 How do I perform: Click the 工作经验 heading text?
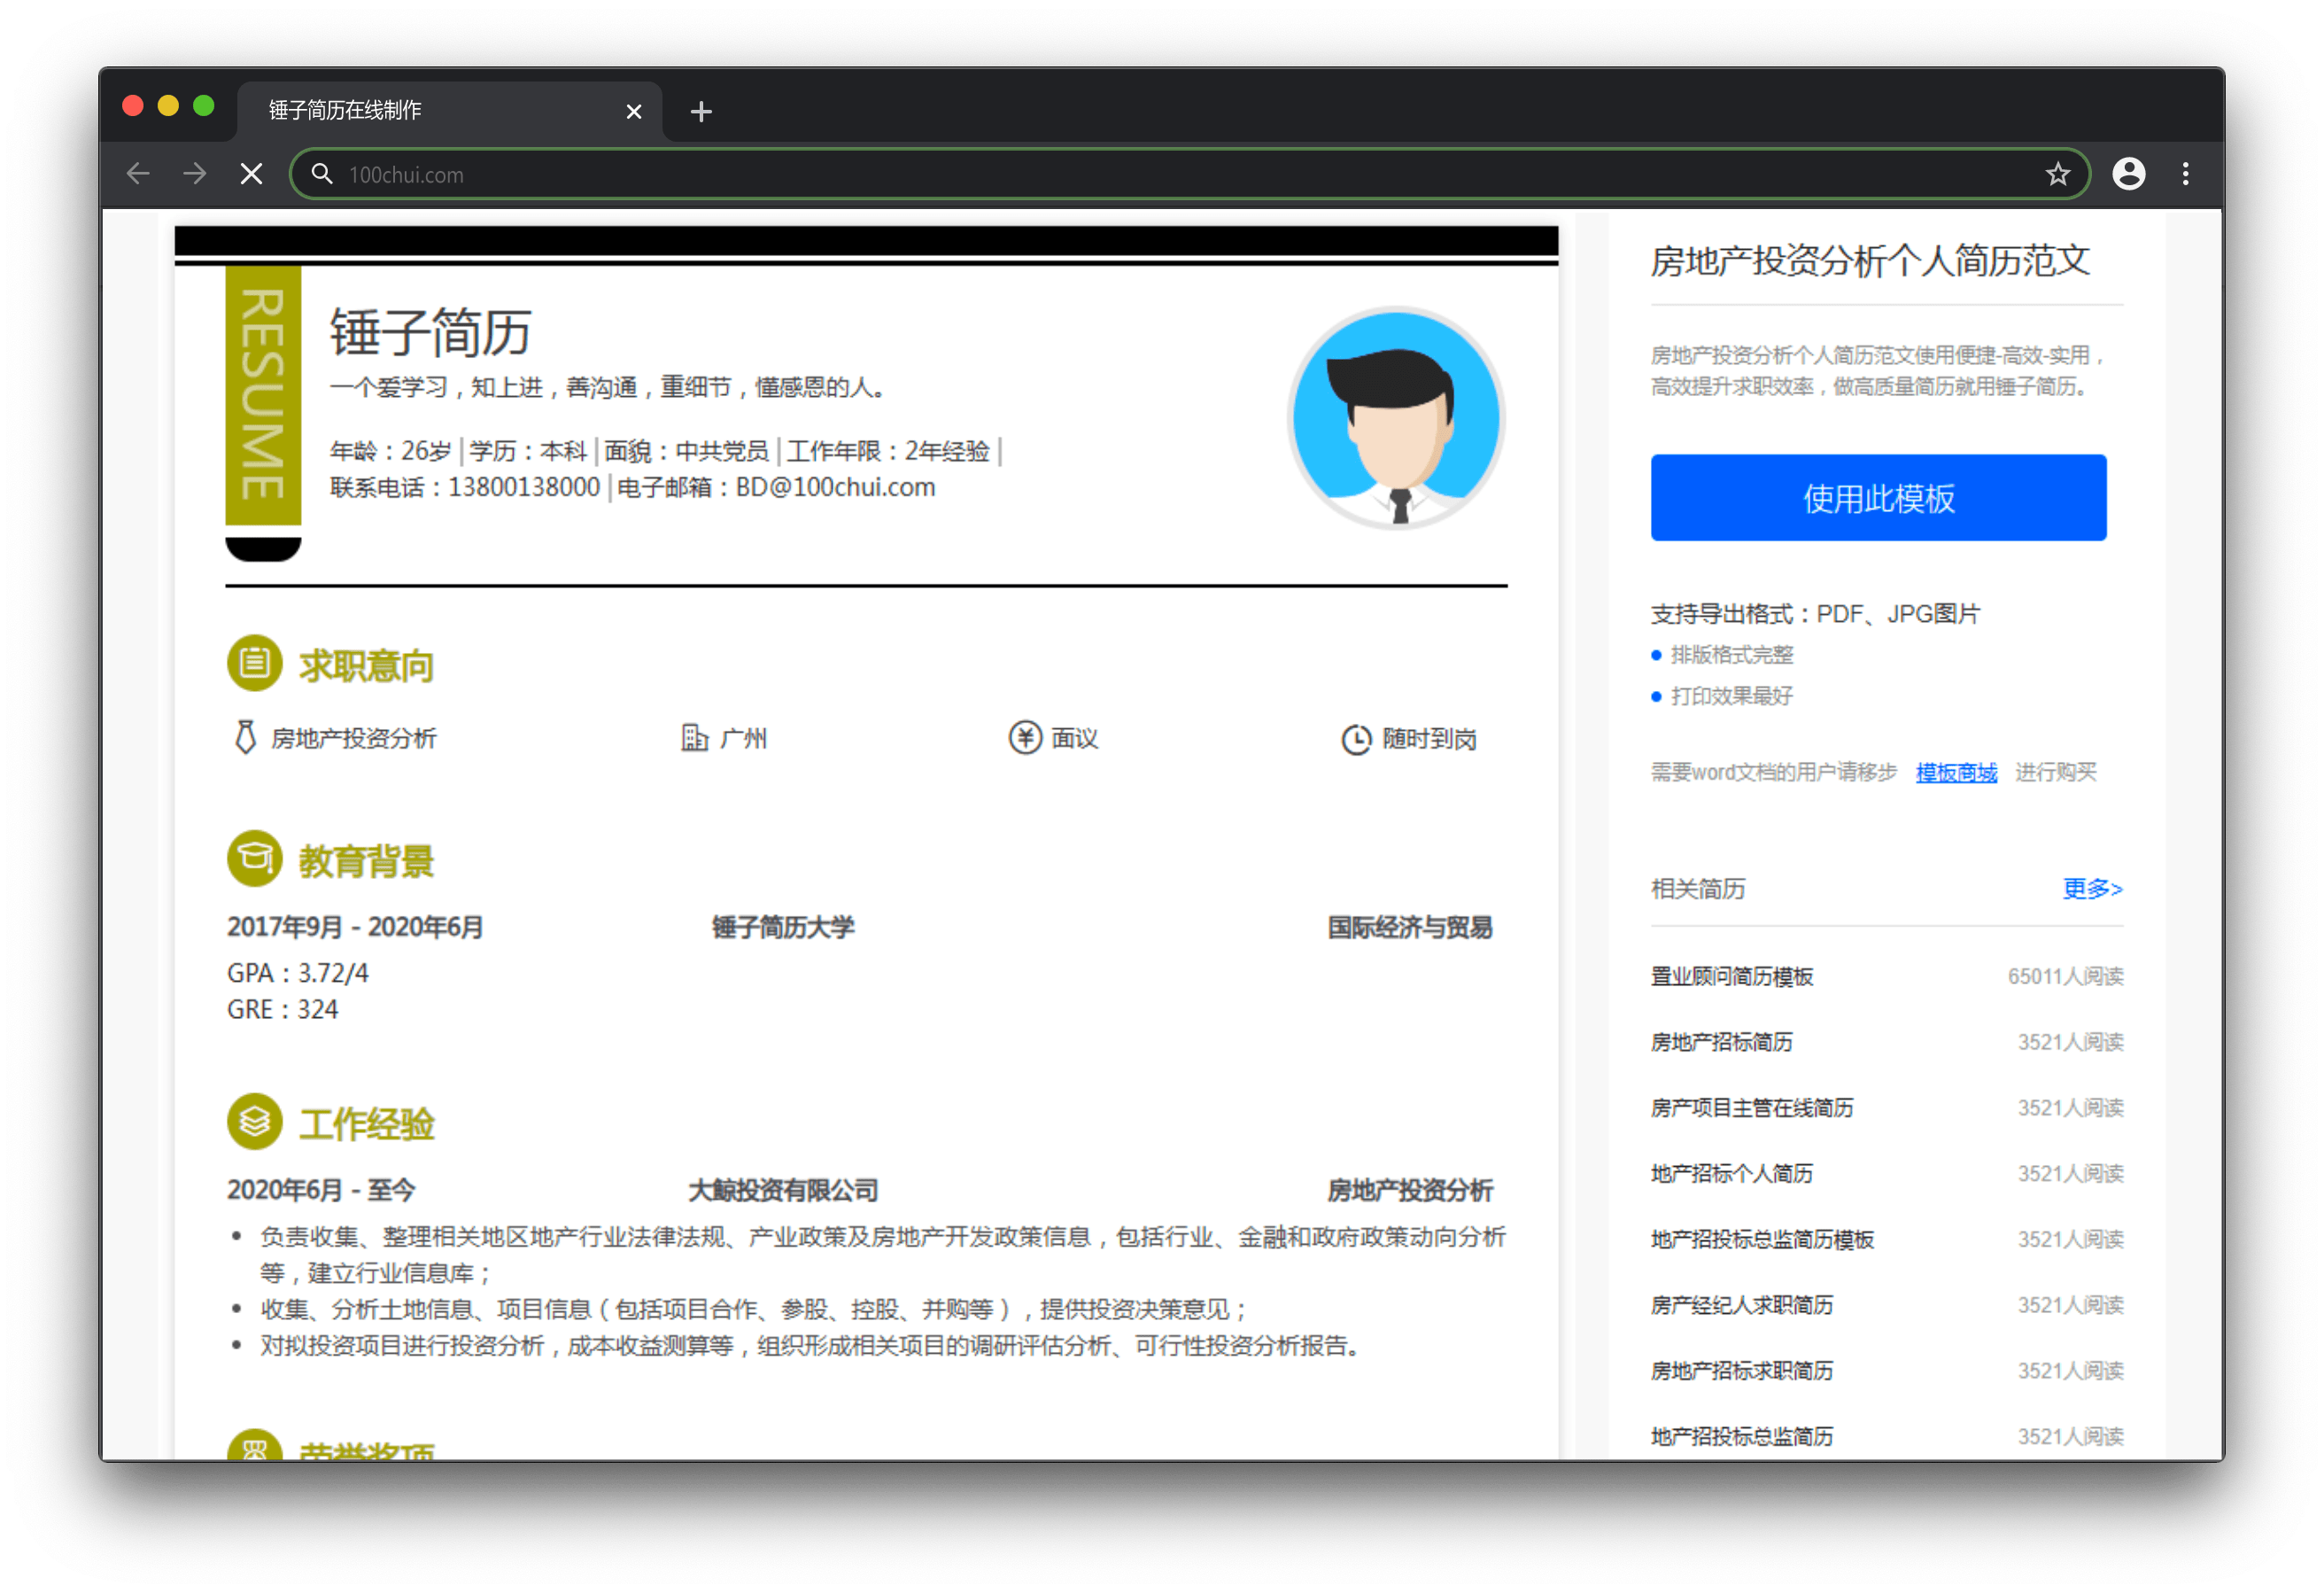(x=366, y=1123)
